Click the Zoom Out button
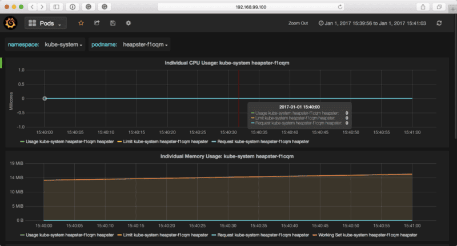Viewport: 457px width, 246px height. pos(298,23)
